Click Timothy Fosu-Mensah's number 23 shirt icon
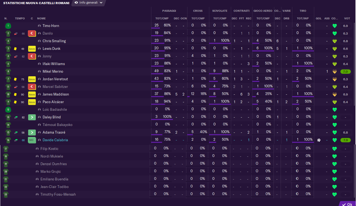Viewport: 356px width, 206px height. point(6,194)
